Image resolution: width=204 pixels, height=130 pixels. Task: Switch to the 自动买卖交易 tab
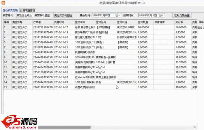point(10,10)
